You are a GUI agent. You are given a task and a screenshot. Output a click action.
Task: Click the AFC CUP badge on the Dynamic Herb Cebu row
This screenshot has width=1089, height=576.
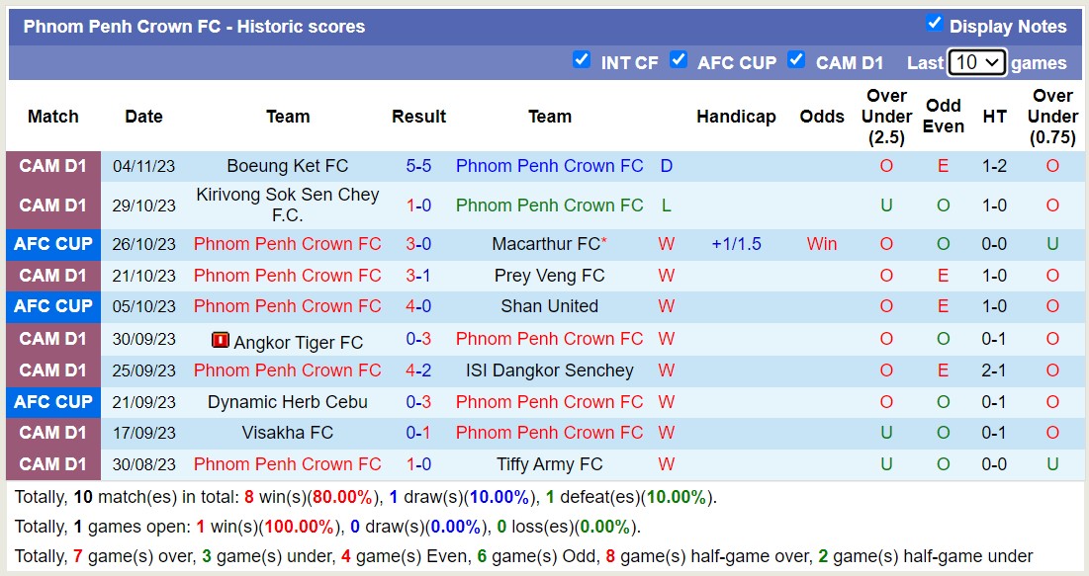pos(52,402)
